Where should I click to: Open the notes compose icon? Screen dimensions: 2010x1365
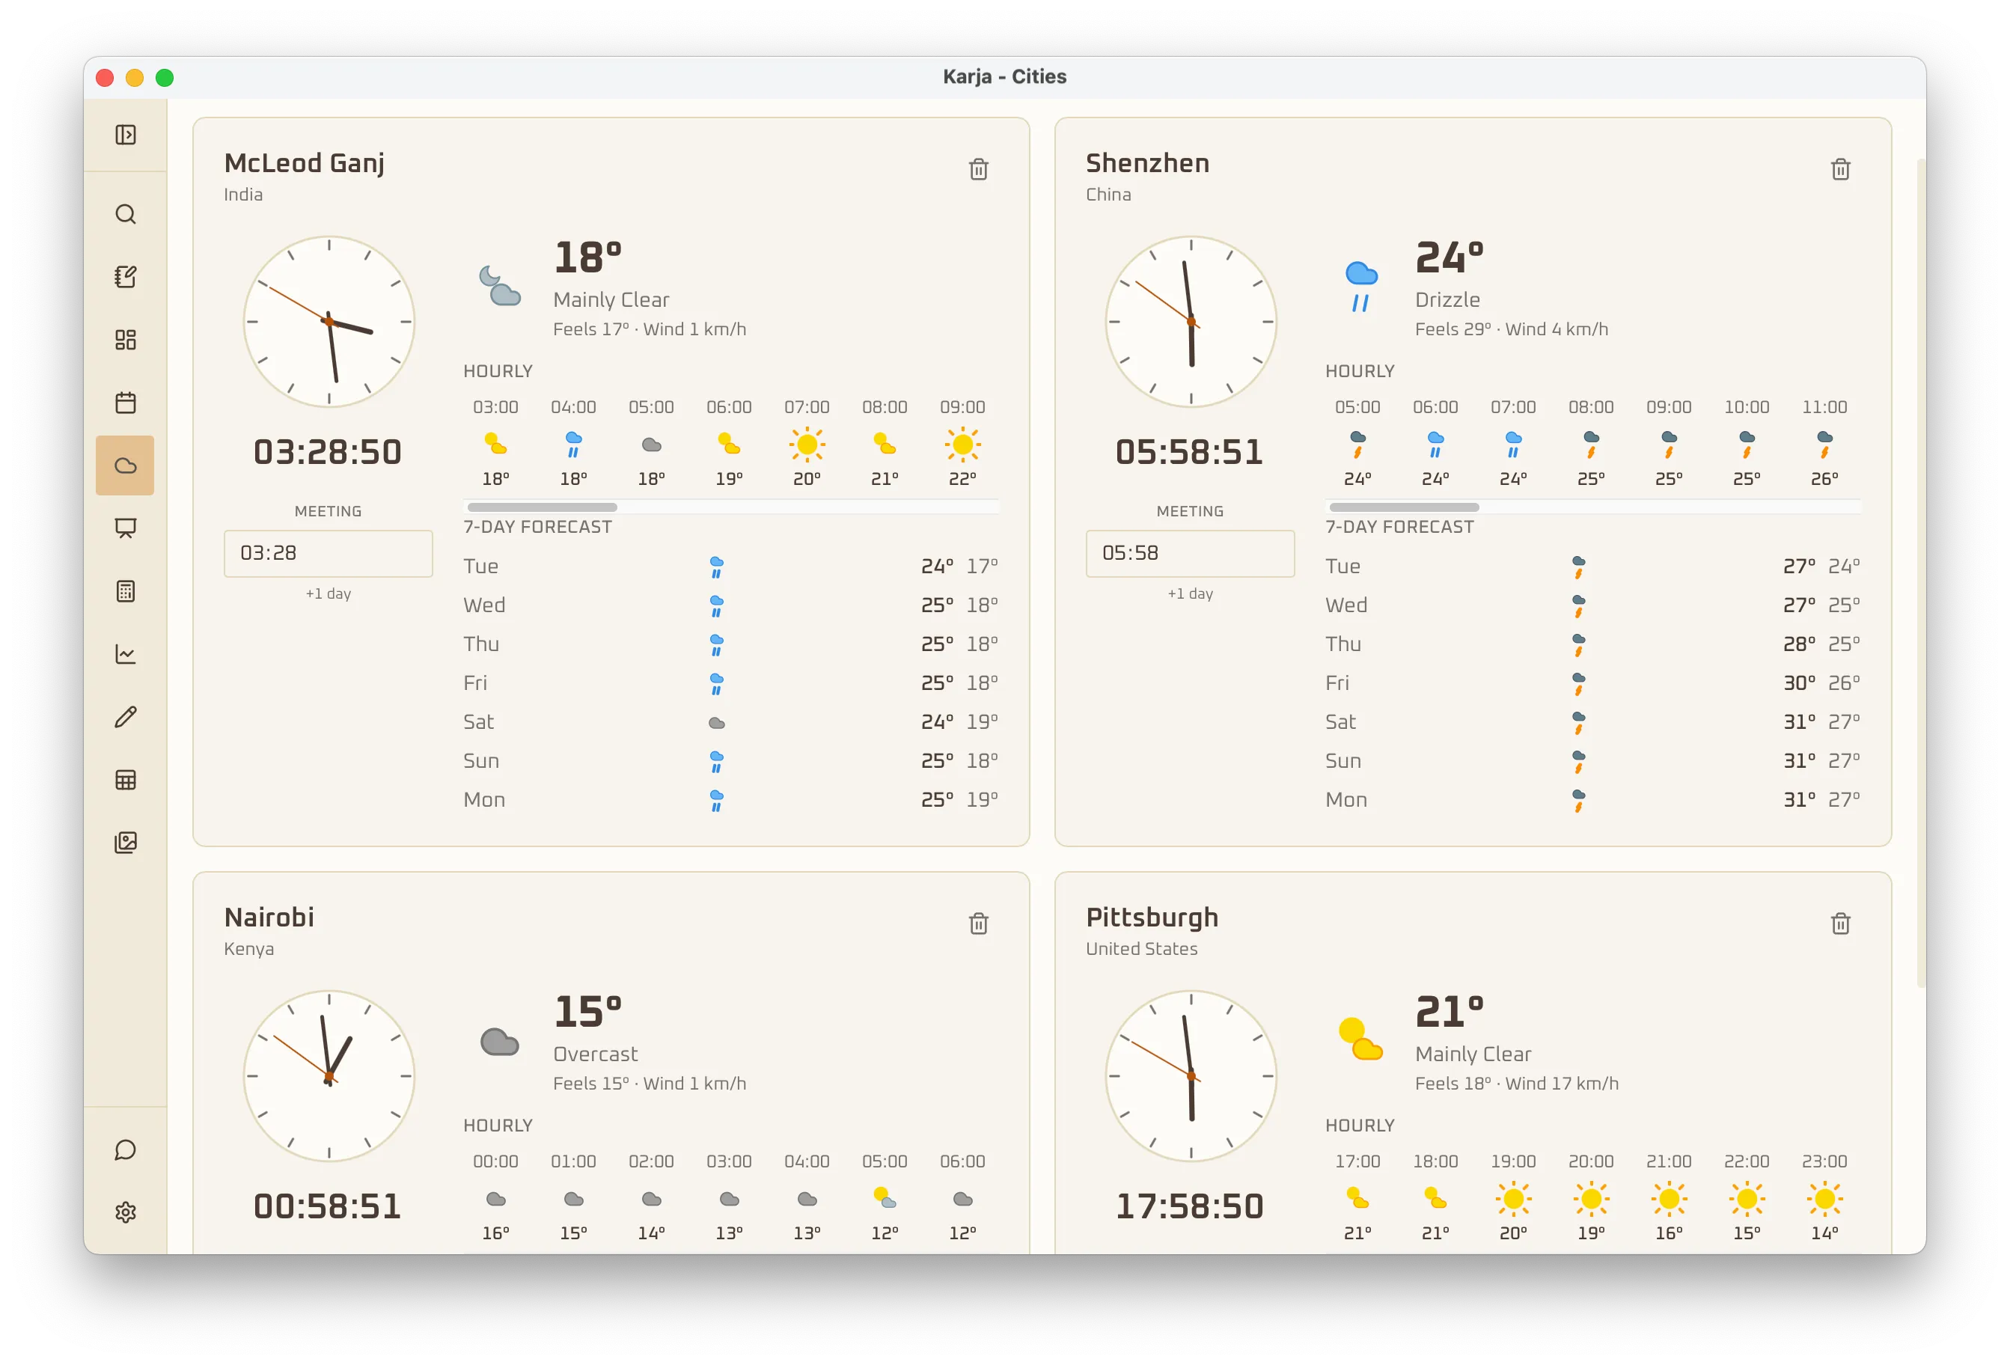tap(126, 277)
